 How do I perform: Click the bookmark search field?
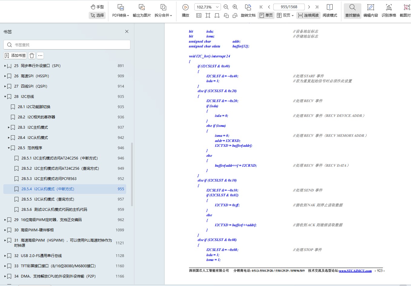[67, 45]
